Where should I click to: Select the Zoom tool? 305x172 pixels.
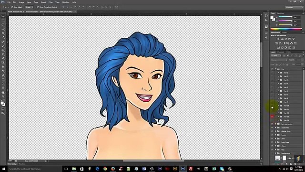point(3,97)
